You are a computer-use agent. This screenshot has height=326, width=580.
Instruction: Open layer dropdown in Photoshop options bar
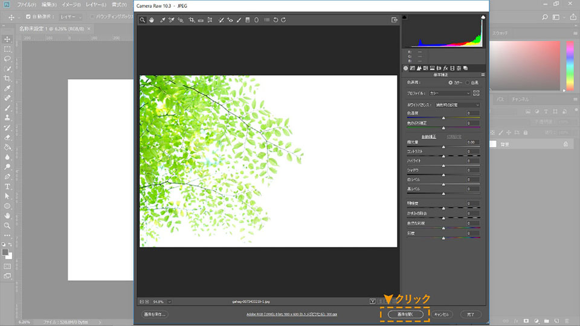[x=71, y=17]
